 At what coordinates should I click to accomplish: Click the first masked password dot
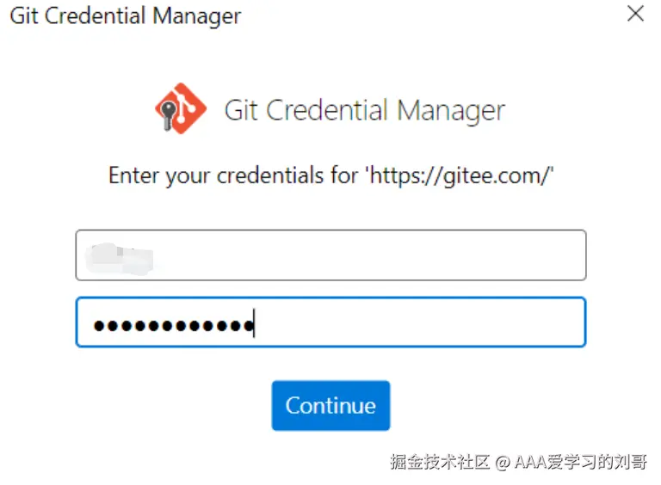coord(98,326)
